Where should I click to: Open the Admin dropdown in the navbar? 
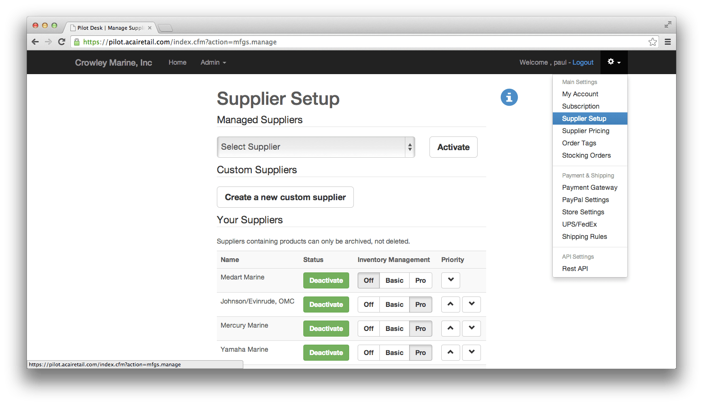pos(213,62)
